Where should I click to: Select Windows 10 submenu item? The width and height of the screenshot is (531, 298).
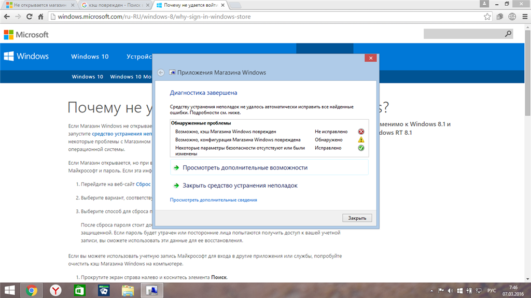87,77
